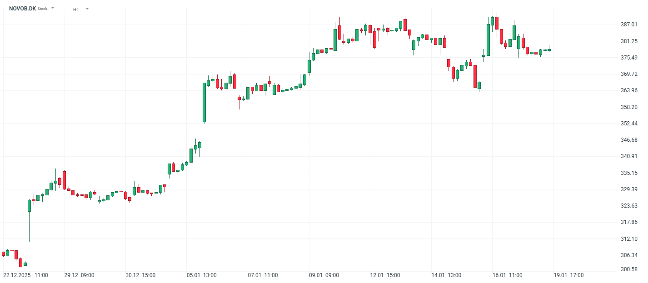The width and height of the screenshot is (648, 283).
Task: Select the 19.01 17:00 time label
Action: (x=568, y=275)
